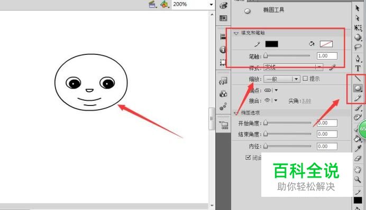Screen dimensions: 366x210
Task: Open the Swatches panel grid icon
Action: click(x=223, y=18)
